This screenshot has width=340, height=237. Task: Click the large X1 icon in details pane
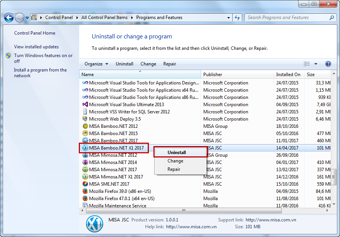(94, 224)
